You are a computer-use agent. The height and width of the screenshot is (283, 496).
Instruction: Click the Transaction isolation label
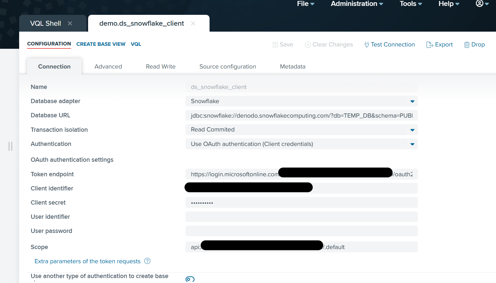coord(59,130)
